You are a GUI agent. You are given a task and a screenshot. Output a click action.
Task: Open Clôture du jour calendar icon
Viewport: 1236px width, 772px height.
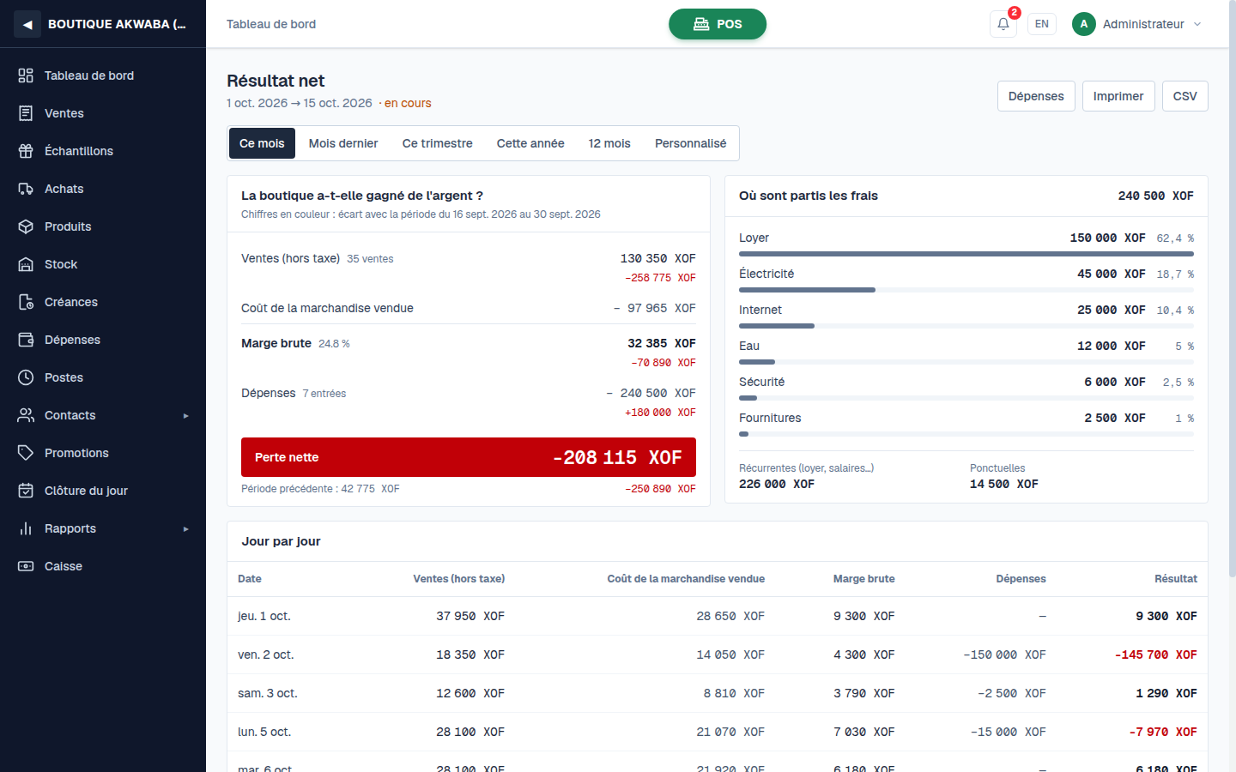tap(26, 491)
